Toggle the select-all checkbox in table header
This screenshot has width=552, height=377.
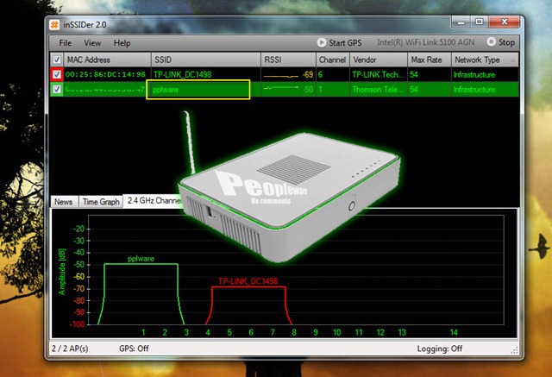tap(57, 60)
